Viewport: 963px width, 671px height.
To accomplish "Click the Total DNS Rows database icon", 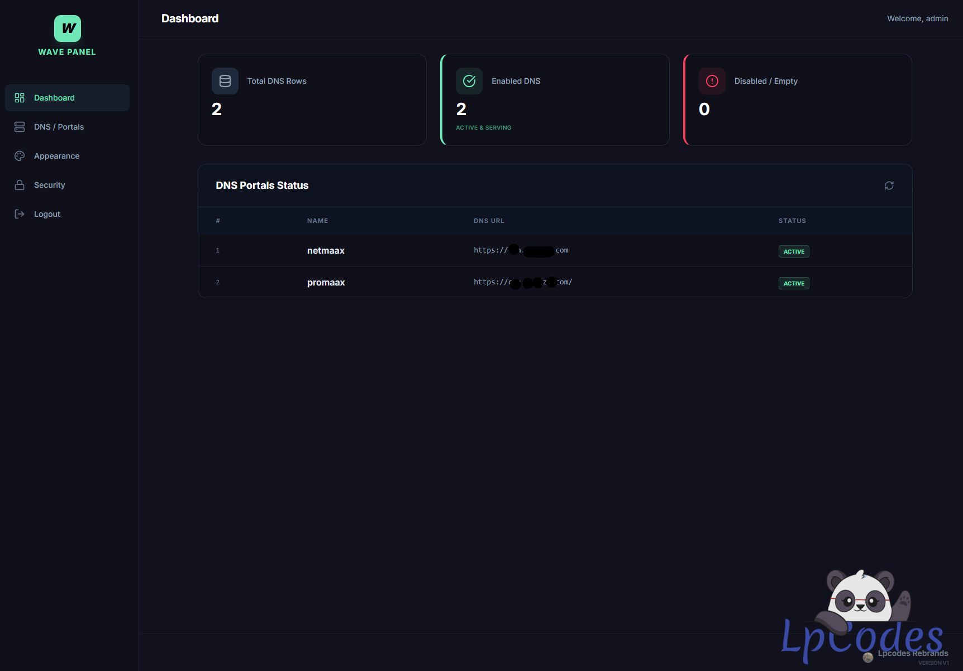I will 225,81.
